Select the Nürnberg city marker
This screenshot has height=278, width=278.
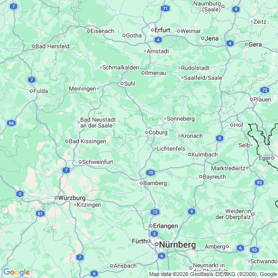(157, 245)
